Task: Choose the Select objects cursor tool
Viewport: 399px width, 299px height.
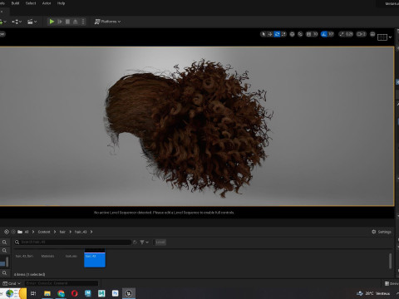Action: click(264, 34)
